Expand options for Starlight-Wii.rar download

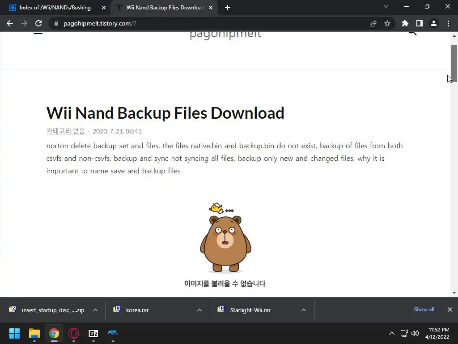point(304,310)
